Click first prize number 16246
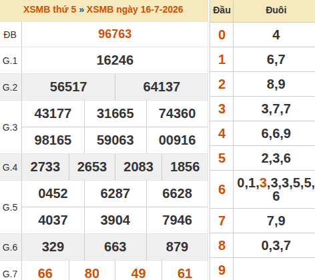 (115, 60)
